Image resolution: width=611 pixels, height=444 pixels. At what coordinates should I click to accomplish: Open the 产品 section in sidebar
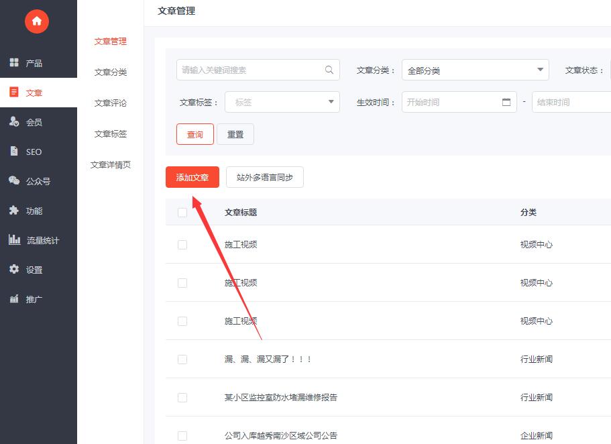point(34,63)
